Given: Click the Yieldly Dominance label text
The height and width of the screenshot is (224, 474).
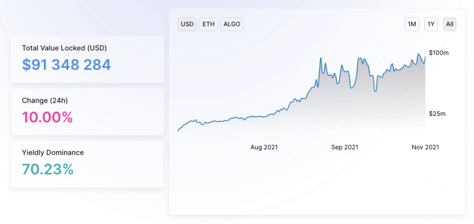Looking at the screenshot, I should click(x=53, y=152).
